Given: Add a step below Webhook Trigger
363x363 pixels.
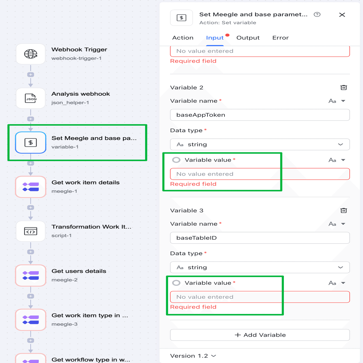Looking at the screenshot, I should click(x=31, y=75).
